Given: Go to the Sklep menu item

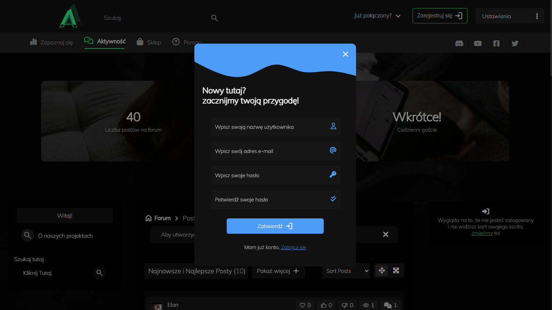Looking at the screenshot, I should tap(149, 42).
